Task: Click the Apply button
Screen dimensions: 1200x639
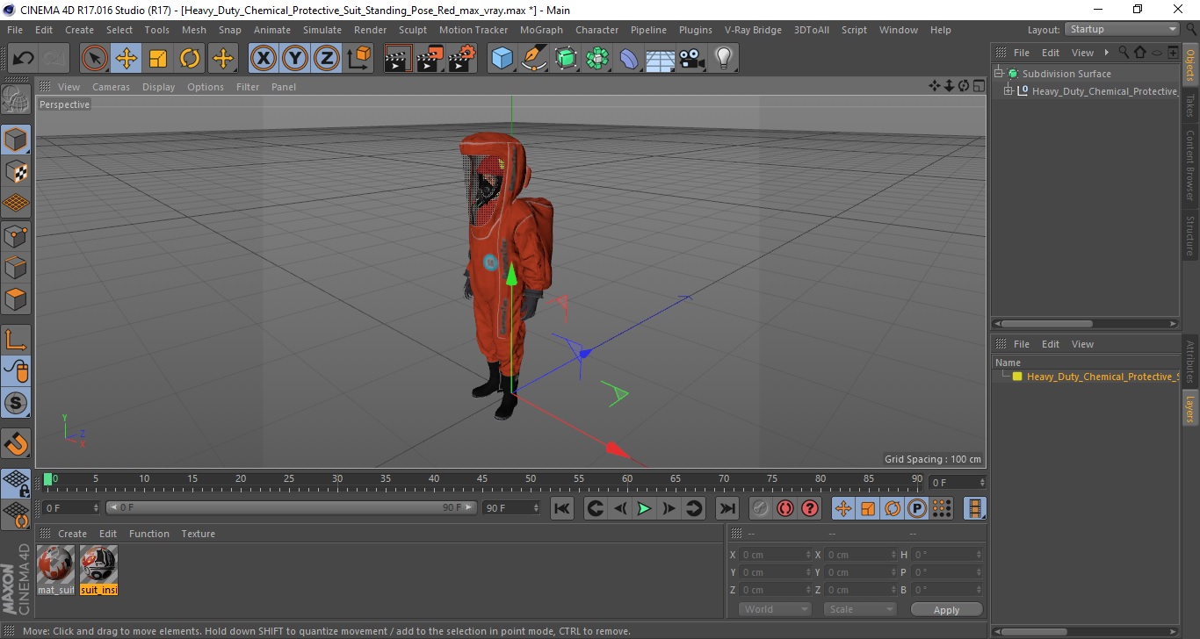Action: click(946, 609)
